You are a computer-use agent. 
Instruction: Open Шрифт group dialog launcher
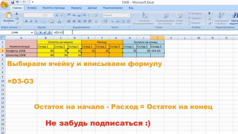(63, 27)
